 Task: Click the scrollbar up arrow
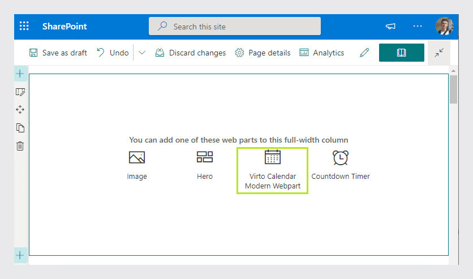pyautogui.click(x=453, y=71)
